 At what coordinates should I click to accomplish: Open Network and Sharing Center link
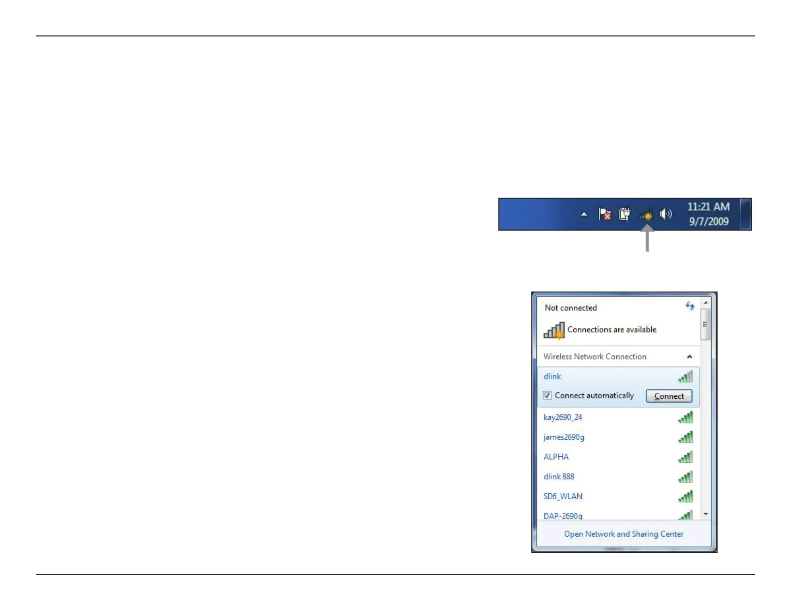click(624, 534)
